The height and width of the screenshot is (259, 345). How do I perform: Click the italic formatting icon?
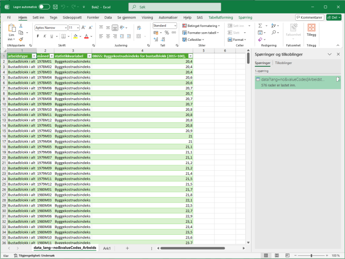[x=45, y=36]
